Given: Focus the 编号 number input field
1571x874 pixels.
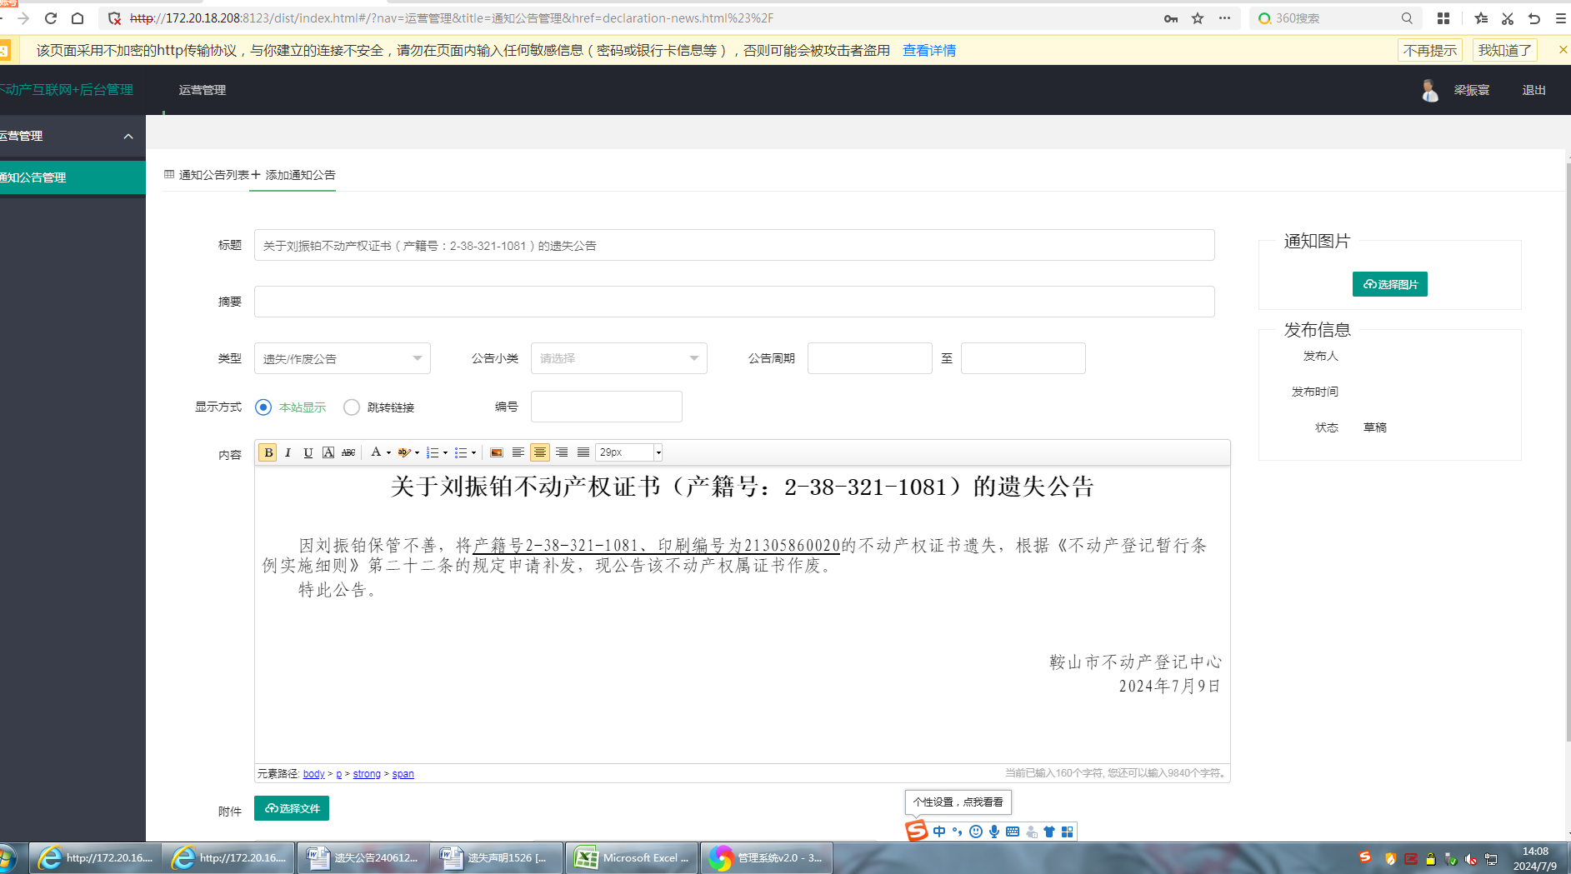Looking at the screenshot, I should pos(607,407).
